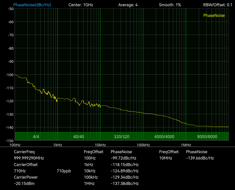
Task: Click the -139.66dBc/Hz phase noise value
Action: click(200, 158)
